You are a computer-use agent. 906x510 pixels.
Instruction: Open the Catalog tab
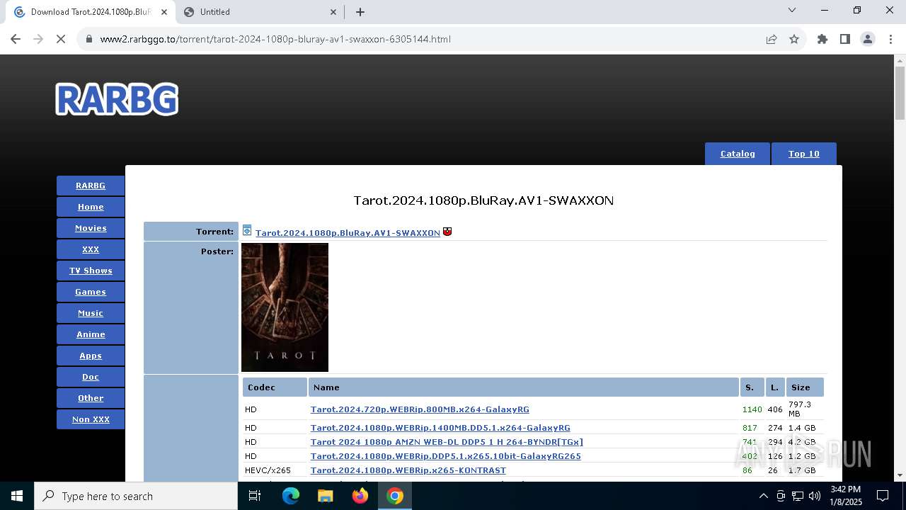pos(738,154)
